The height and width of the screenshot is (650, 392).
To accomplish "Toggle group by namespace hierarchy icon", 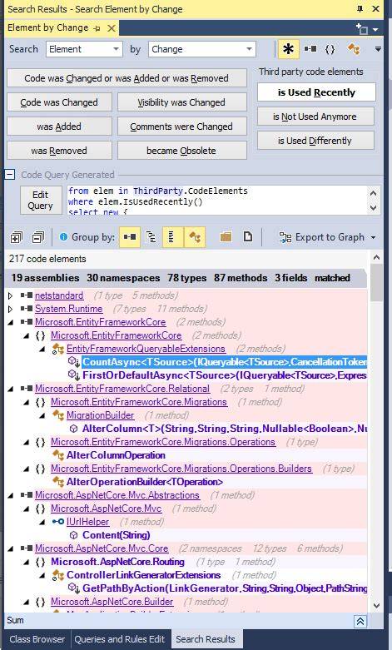I will tap(151, 237).
